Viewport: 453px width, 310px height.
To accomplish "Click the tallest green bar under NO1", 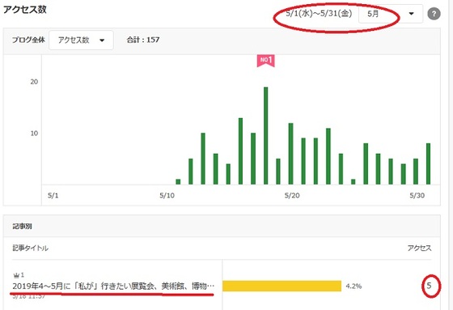I will coord(266,136).
